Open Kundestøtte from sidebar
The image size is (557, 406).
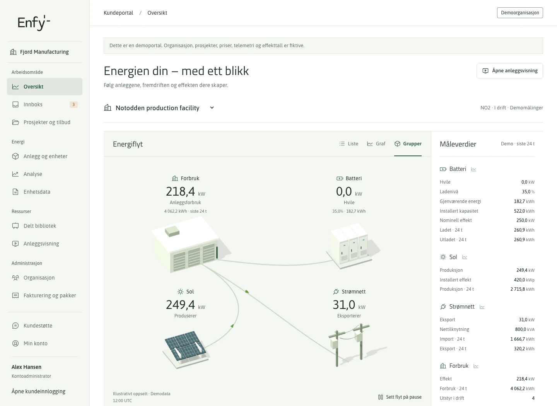(44, 326)
